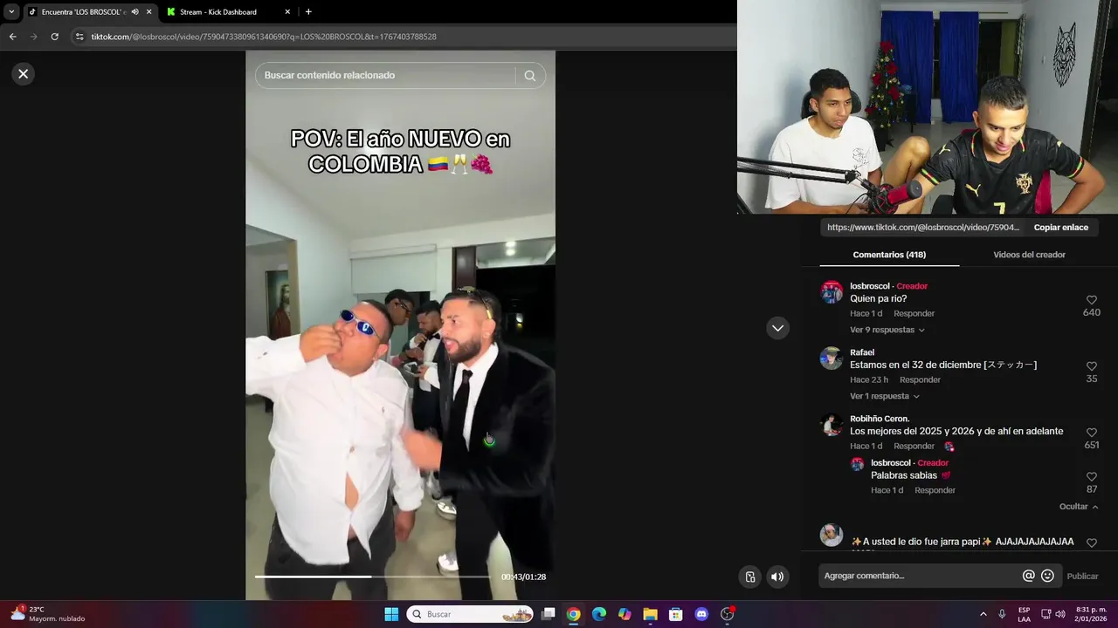Open OBS Studio from taskbar

tap(727, 614)
